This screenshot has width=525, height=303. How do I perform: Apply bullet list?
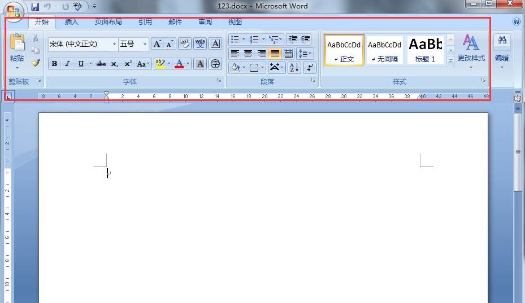235,39
